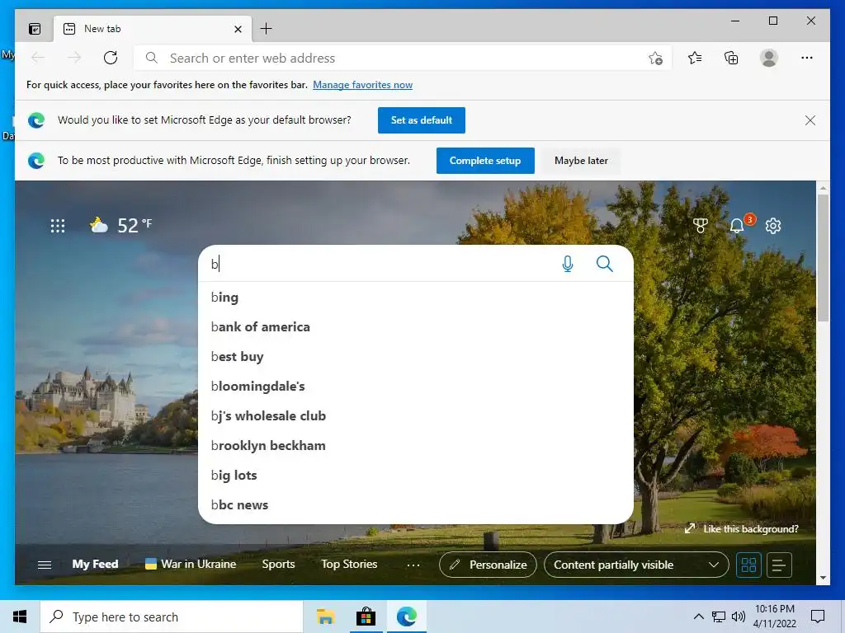Show hidden system tray icons
Viewport: 845px width, 633px height.
[698, 617]
